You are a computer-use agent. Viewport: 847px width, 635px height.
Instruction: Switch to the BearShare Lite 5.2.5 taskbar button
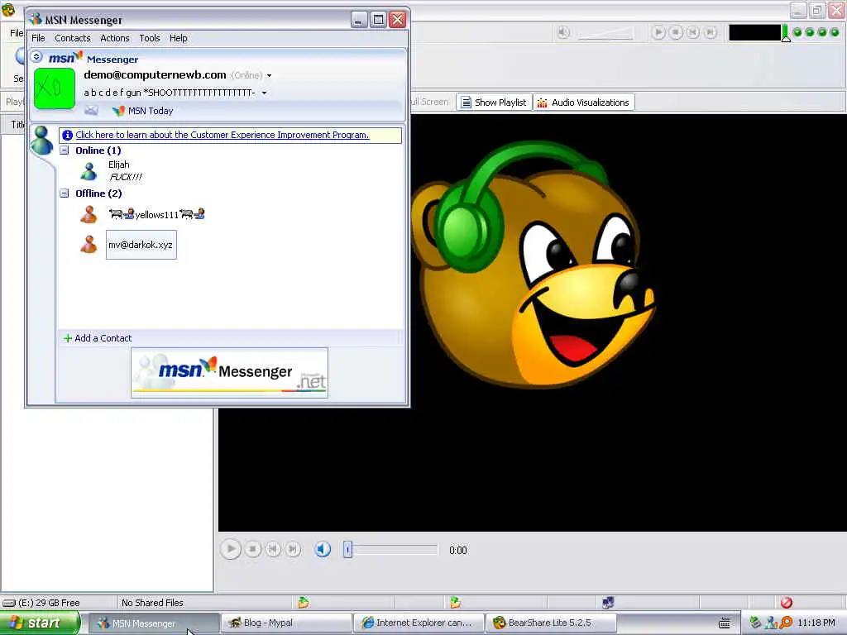(551, 623)
